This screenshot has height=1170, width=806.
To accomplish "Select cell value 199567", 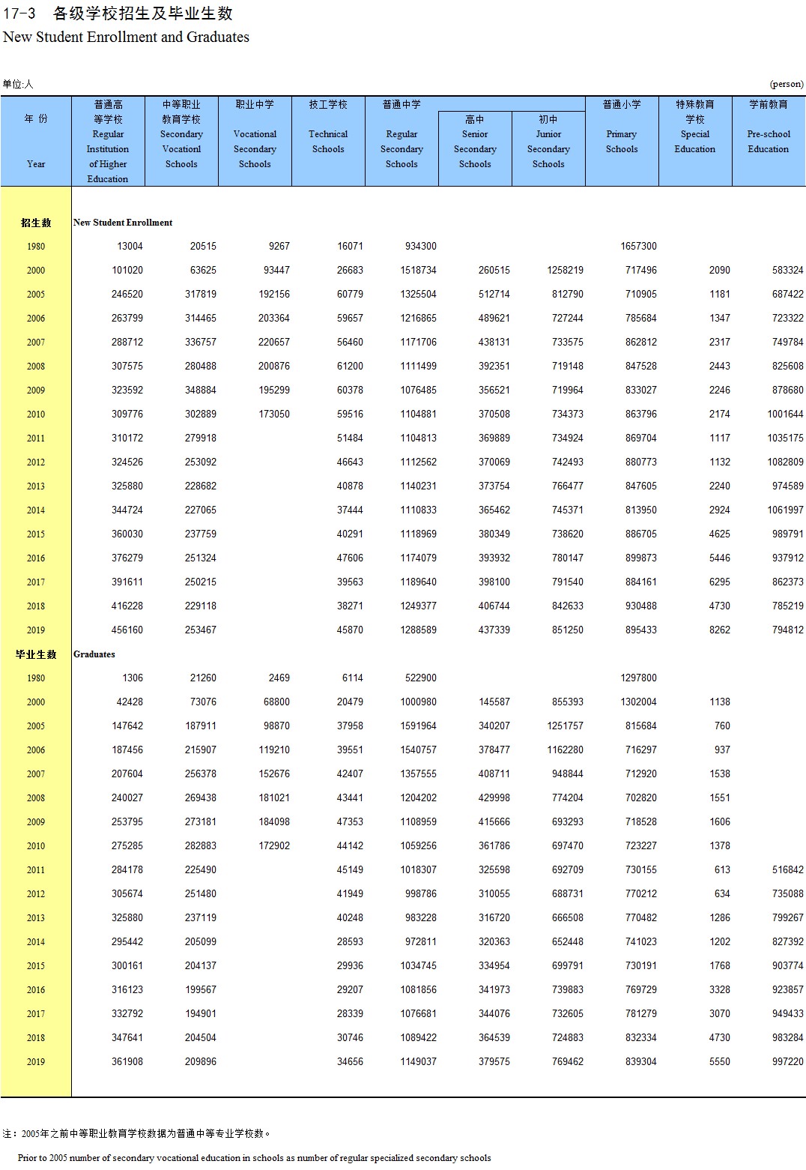I will (201, 990).
